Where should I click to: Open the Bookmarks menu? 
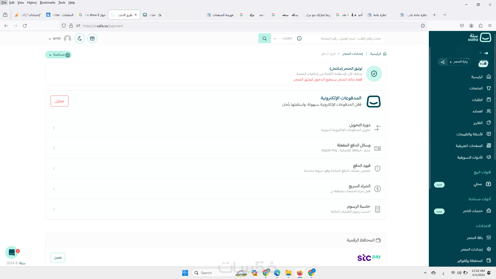coord(48,3)
